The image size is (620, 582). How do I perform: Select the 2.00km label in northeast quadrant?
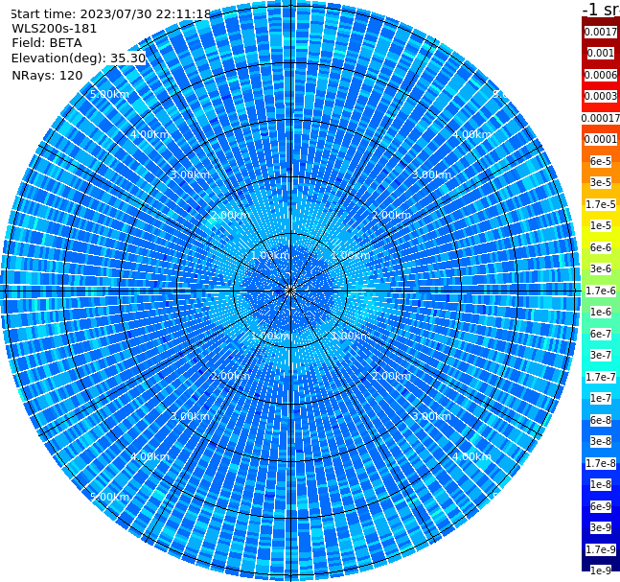392,215
